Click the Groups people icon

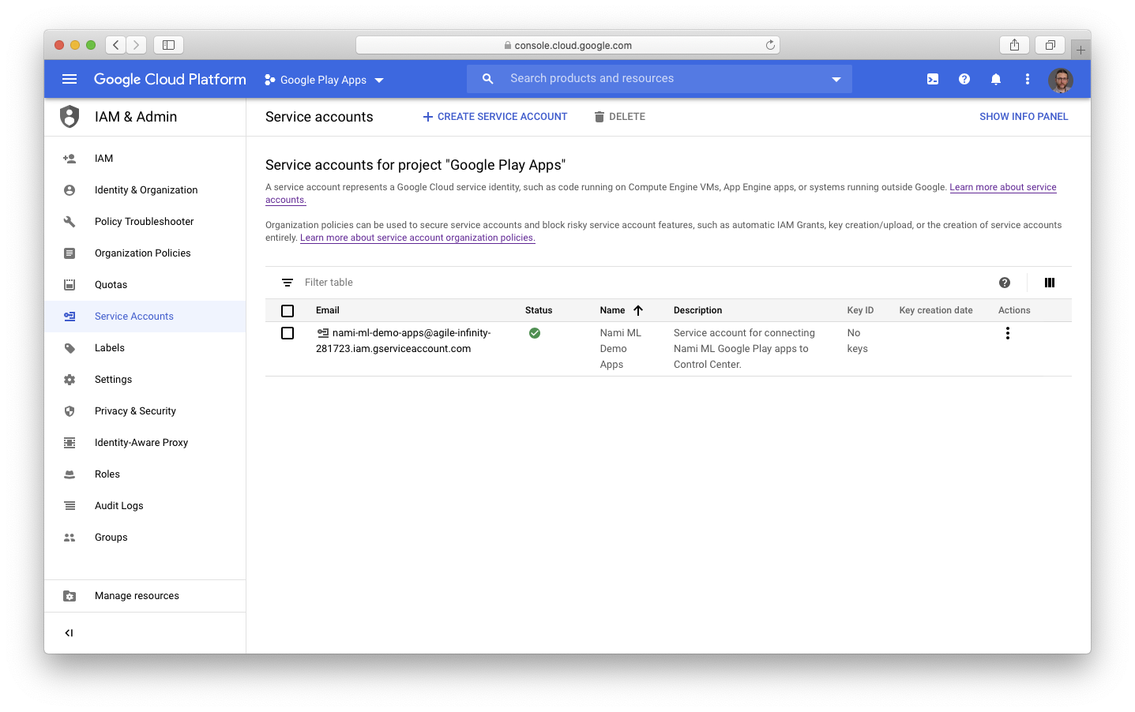(70, 538)
